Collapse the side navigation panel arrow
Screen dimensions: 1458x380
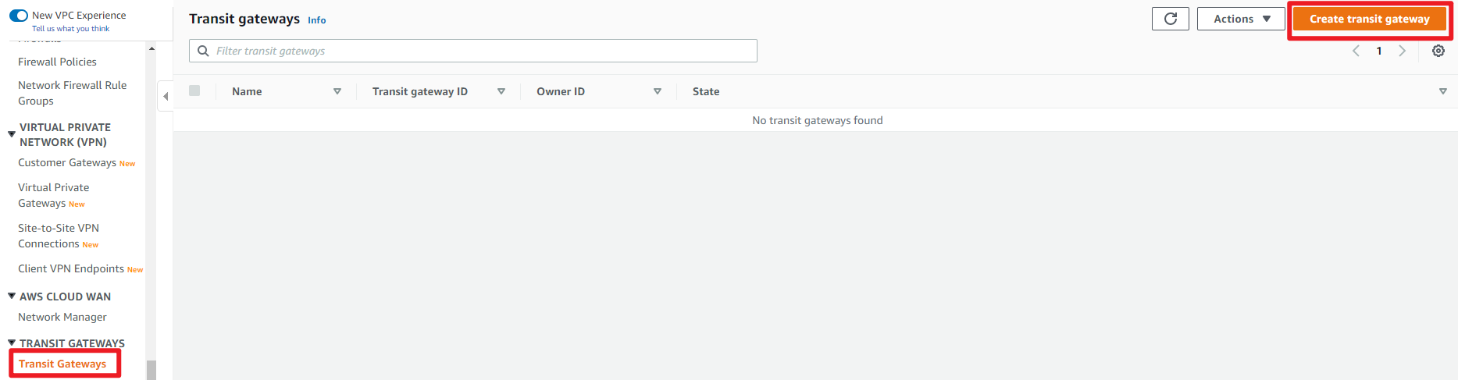[x=165, y=96]
